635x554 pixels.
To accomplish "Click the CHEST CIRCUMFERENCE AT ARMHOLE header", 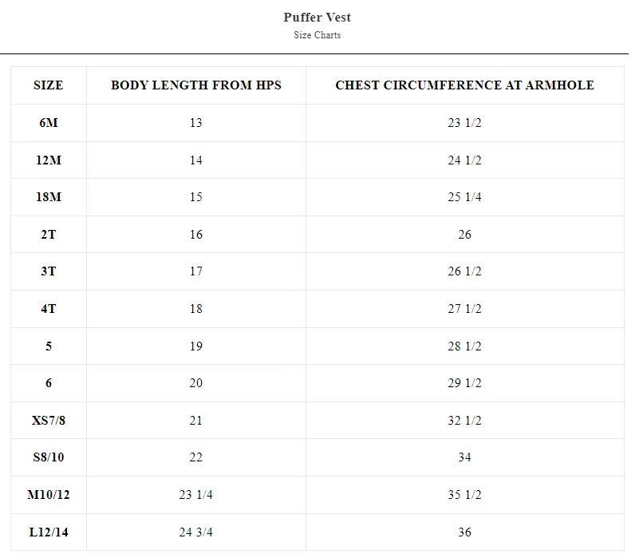I will (465, 85).
